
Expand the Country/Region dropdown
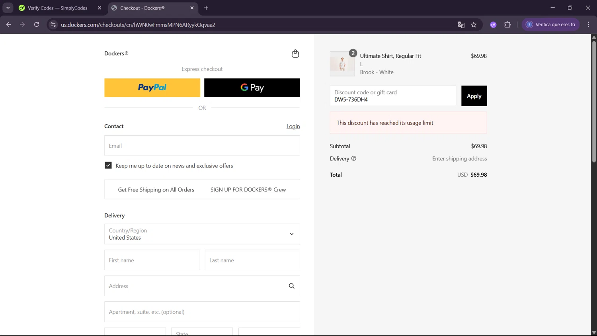(202, 234)
